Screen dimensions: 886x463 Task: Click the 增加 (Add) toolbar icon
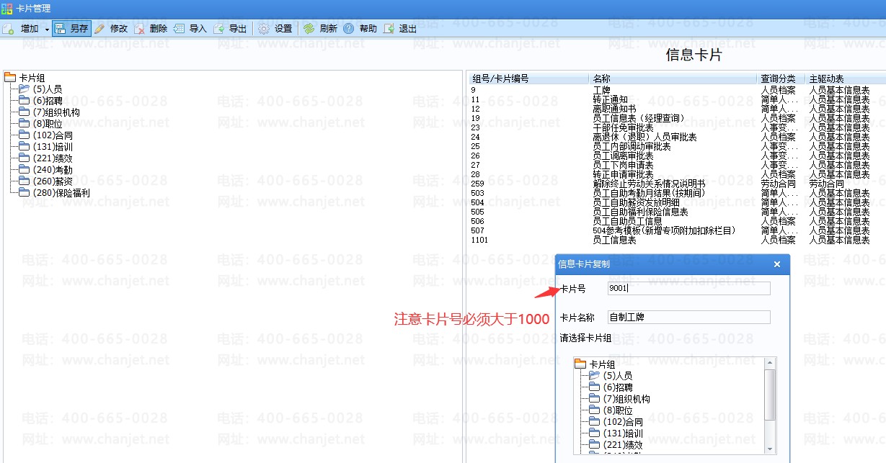pos(9,29)
